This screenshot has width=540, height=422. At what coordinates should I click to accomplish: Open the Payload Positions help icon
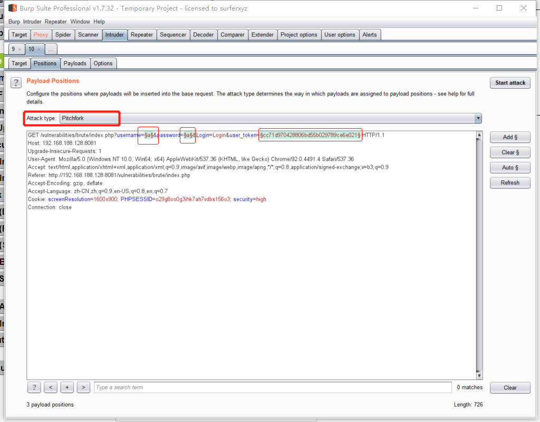coord(16,82)
